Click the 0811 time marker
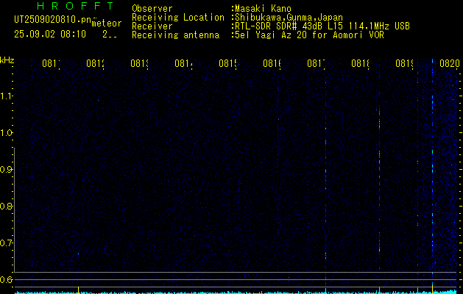463x294 pixels. tap(51, 64)
